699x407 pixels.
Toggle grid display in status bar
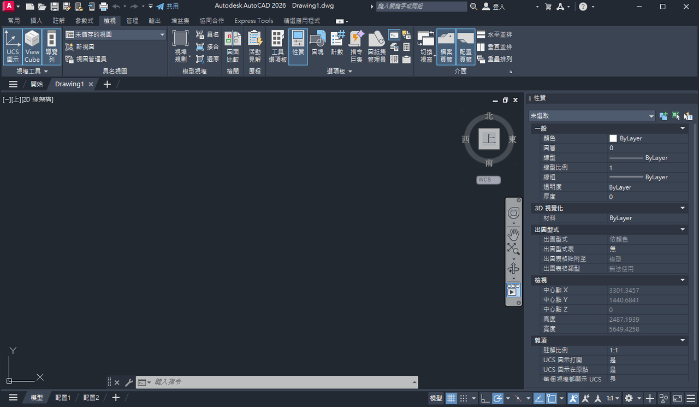coord(451,398)
